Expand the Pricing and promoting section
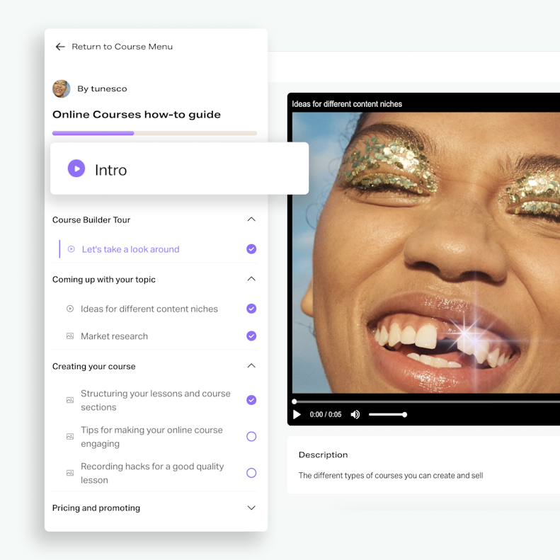Screen dimensions: 560x560 click(251, 508)
